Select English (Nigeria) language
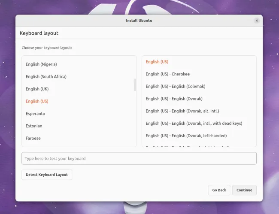This screenshot has height=214, width=279. coord(79,64)
